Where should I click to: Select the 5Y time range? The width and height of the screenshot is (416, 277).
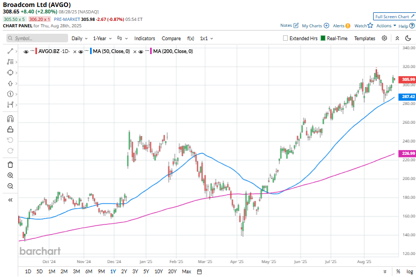click(146, 272)
